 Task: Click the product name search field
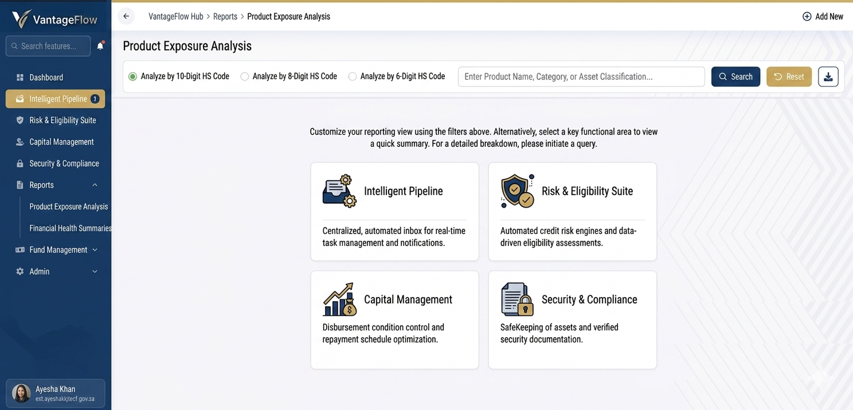tap(581, 77)
